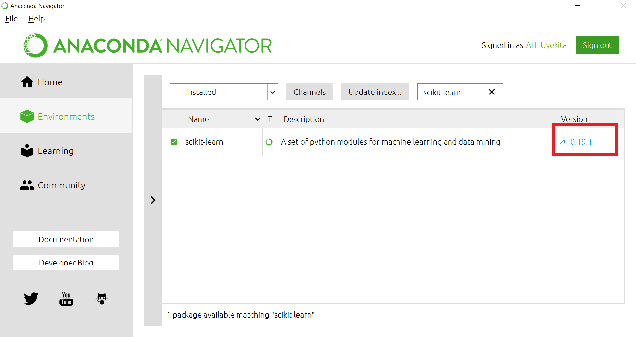
Task: Go to the Learning section
Action: (66, 151)
